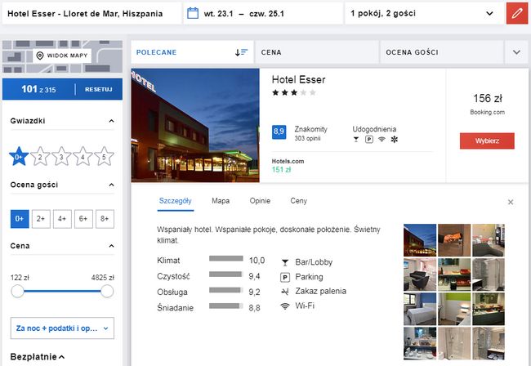The height and width of the screenshot is (366, 531).
Task: Click Resetuj to clear filters
Action: [99, 89]
